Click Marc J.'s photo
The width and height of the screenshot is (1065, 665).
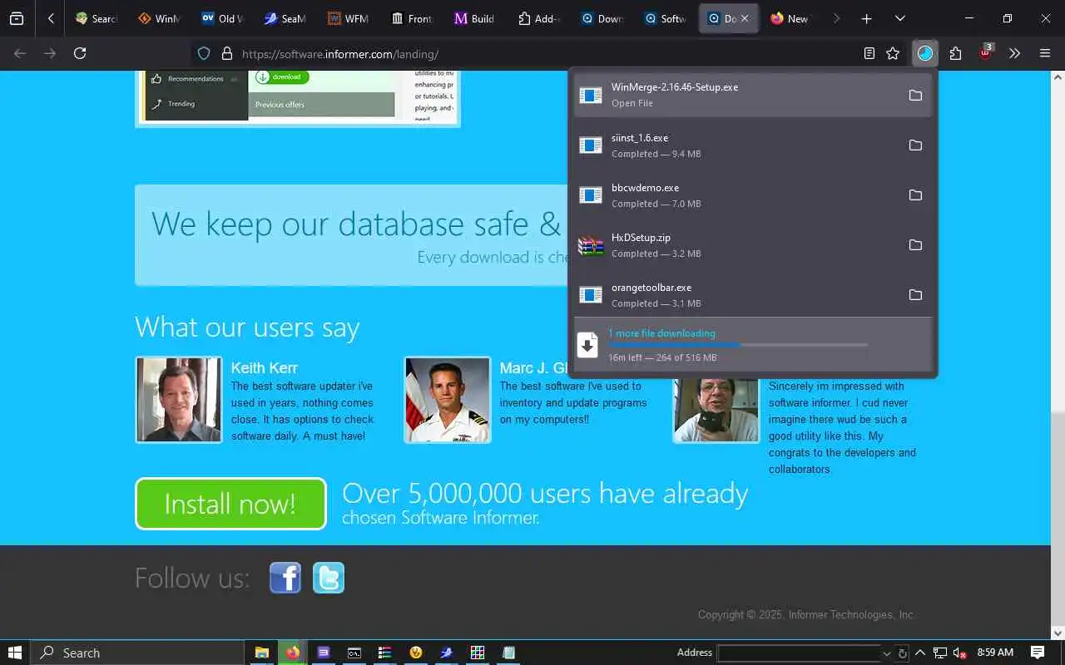click(448, 400)
